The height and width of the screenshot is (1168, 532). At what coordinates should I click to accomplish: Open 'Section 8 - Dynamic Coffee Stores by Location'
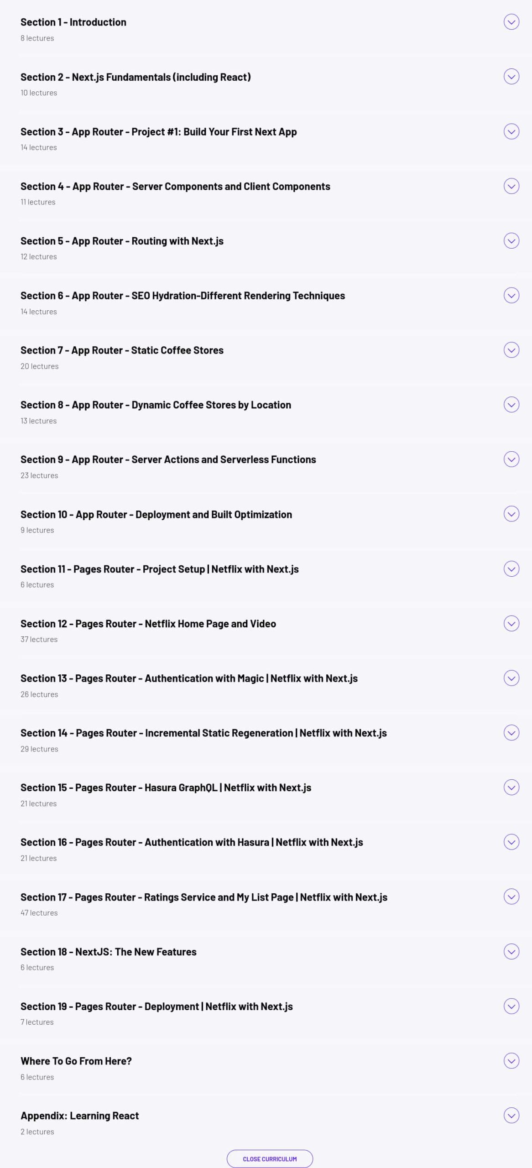[x=156, y=405]
